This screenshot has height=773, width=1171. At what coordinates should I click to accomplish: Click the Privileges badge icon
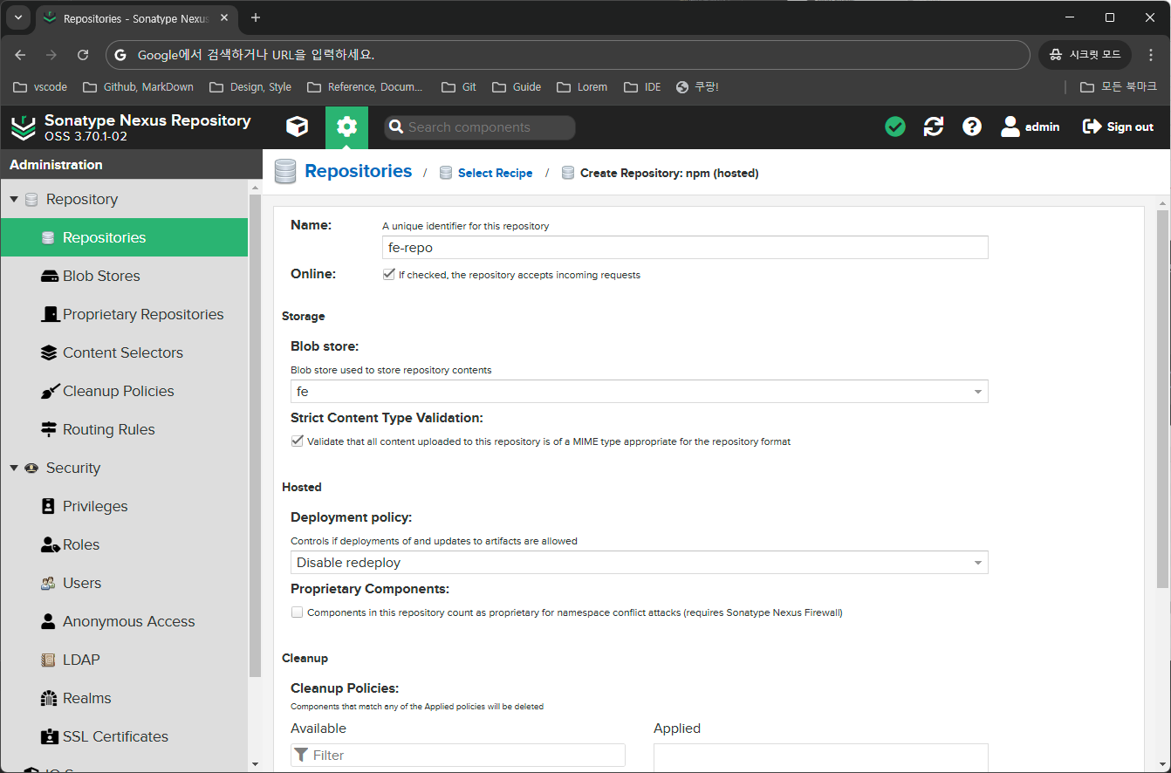tap(49, 506)
